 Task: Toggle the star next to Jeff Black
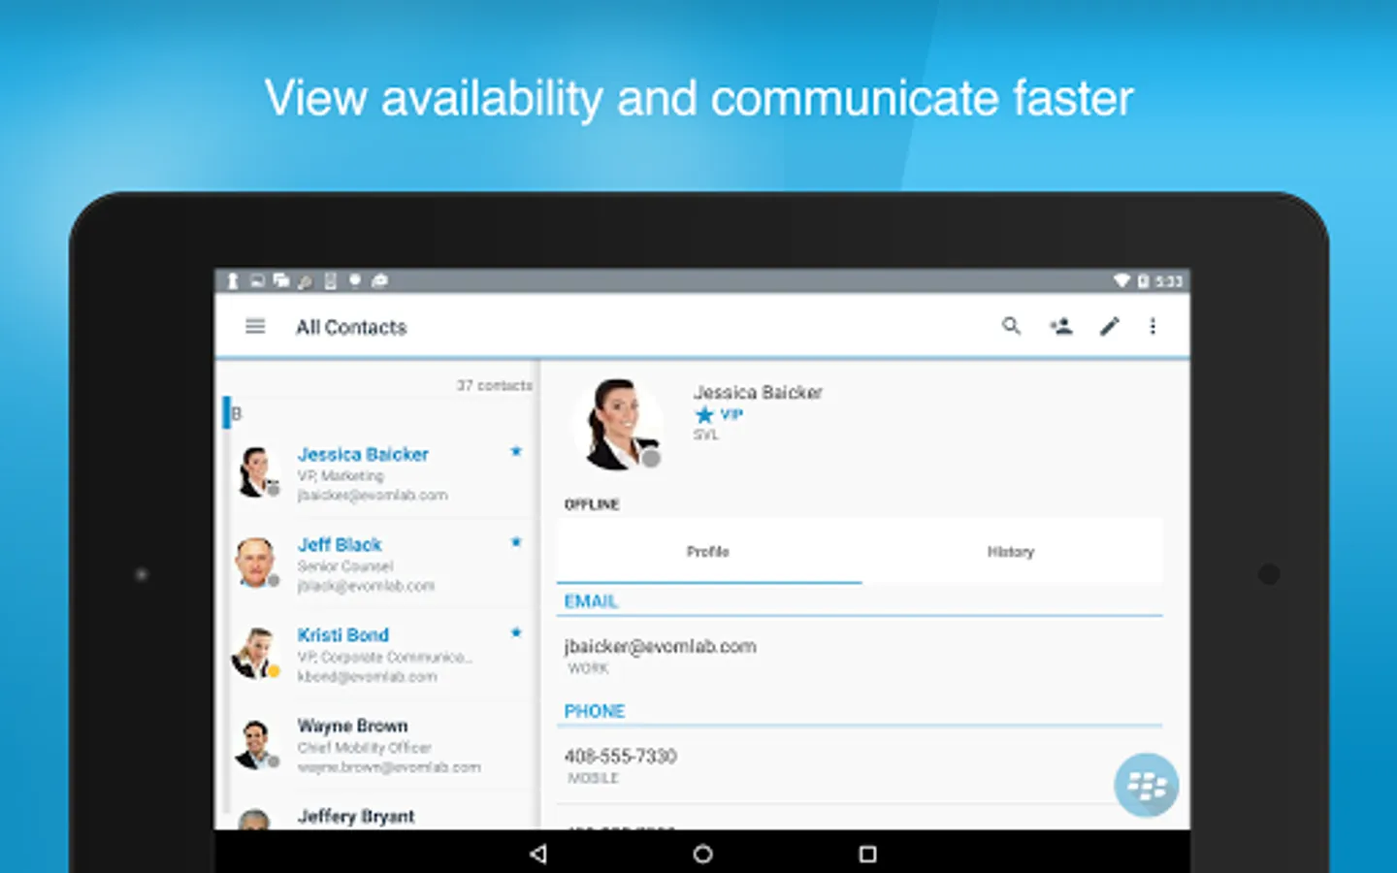(x=516, y=542)
